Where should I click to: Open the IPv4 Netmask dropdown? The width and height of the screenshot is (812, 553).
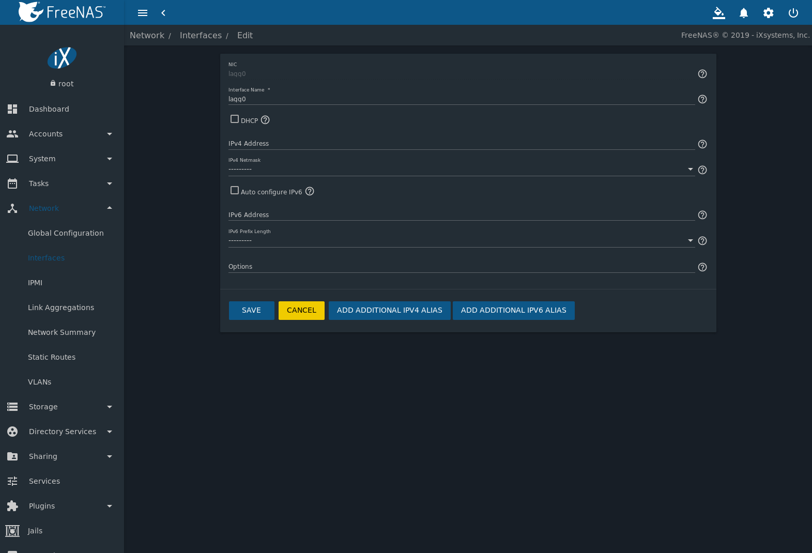point(462,169)
